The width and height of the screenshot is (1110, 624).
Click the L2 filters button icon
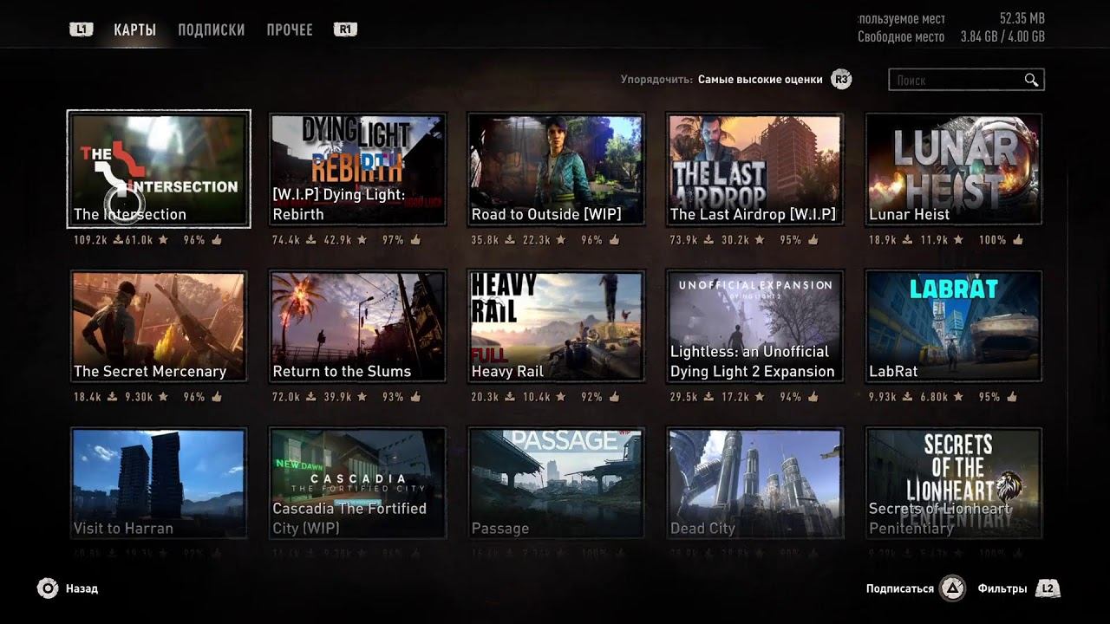(1048, 588)
